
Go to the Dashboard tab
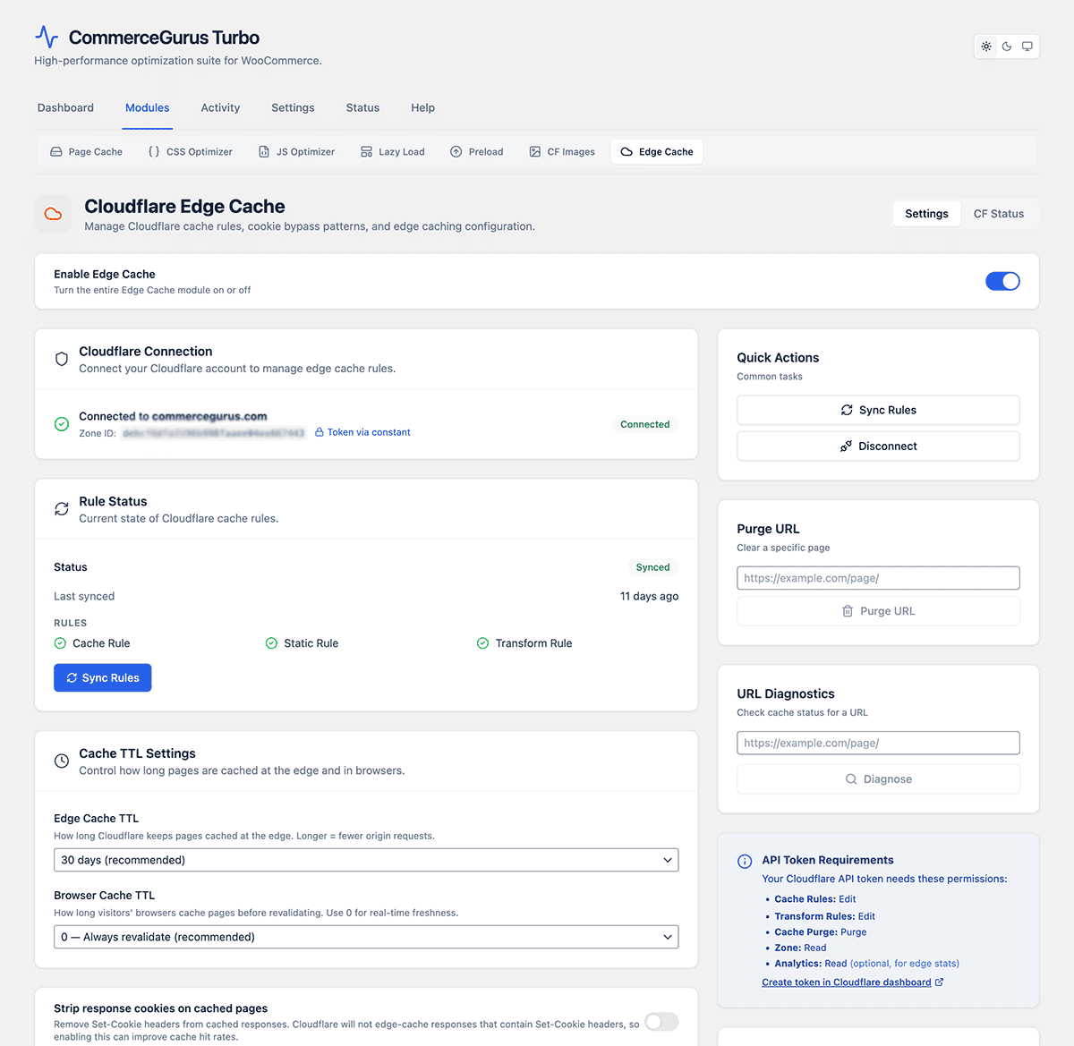click(65, 107)
